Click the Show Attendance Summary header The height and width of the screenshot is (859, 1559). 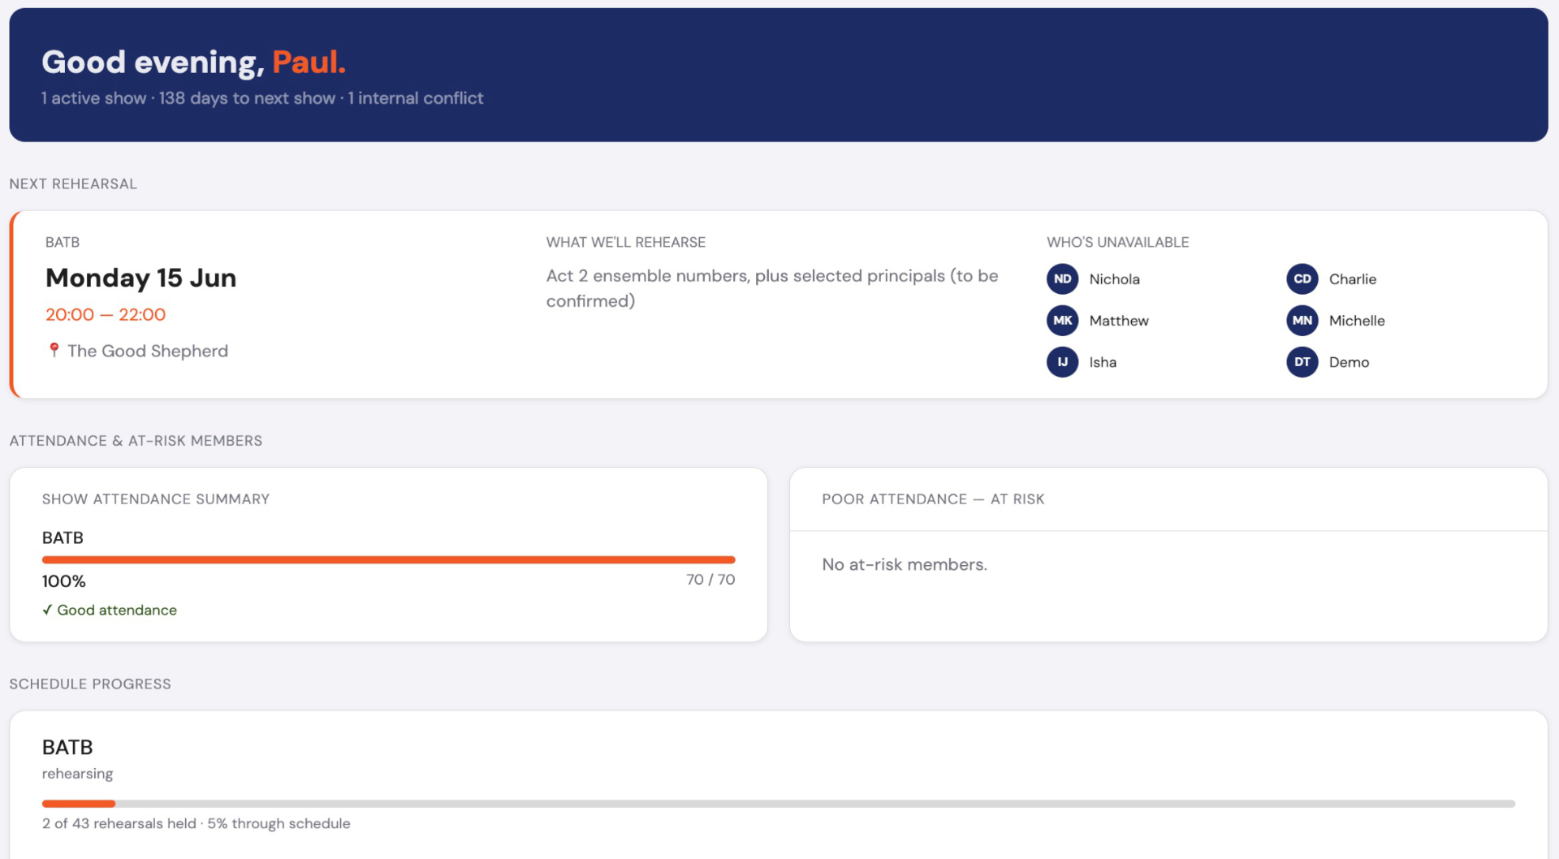point(156,499)
